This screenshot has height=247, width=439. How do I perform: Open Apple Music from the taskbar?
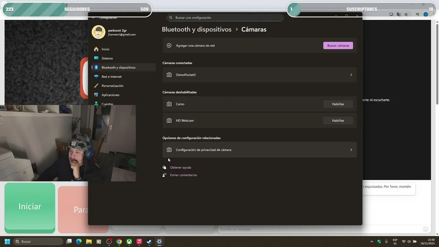pos(139,242)
